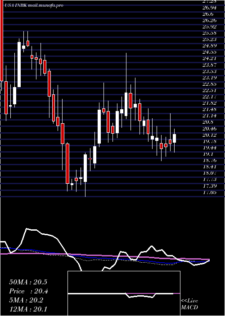The image size is (225, 316).
Task: Click the 24.55 price axis label
Action: (x=209, y=52)
